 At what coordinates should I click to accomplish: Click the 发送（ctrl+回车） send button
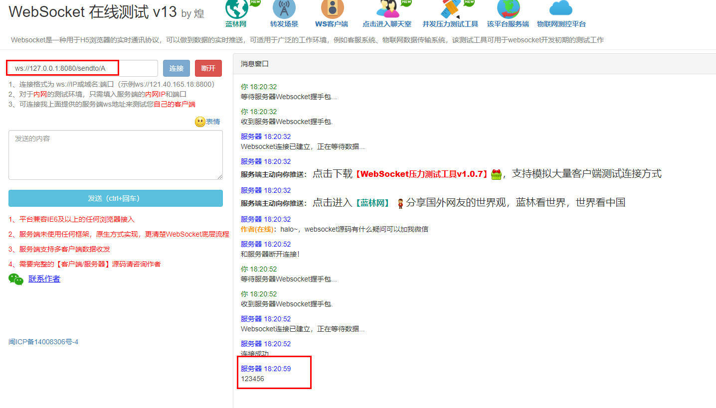tap(116, 198)
